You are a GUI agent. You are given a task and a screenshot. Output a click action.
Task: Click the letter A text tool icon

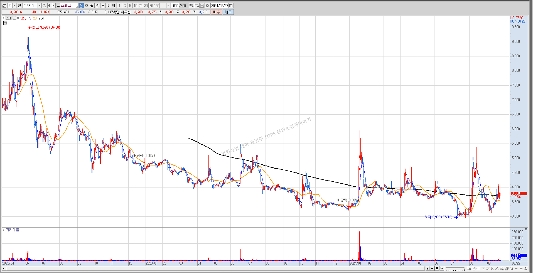click(525, 268)
